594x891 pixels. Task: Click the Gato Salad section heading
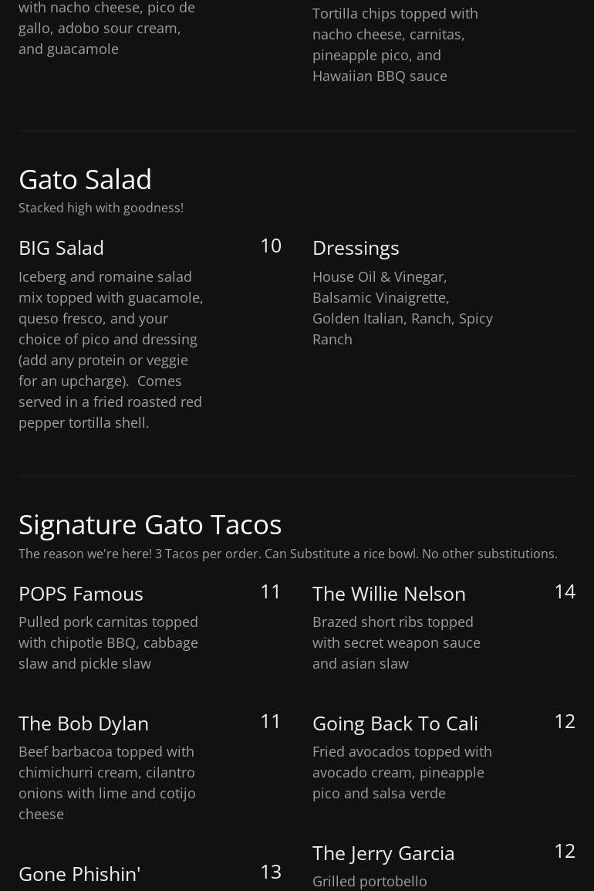tap(85, 179)
